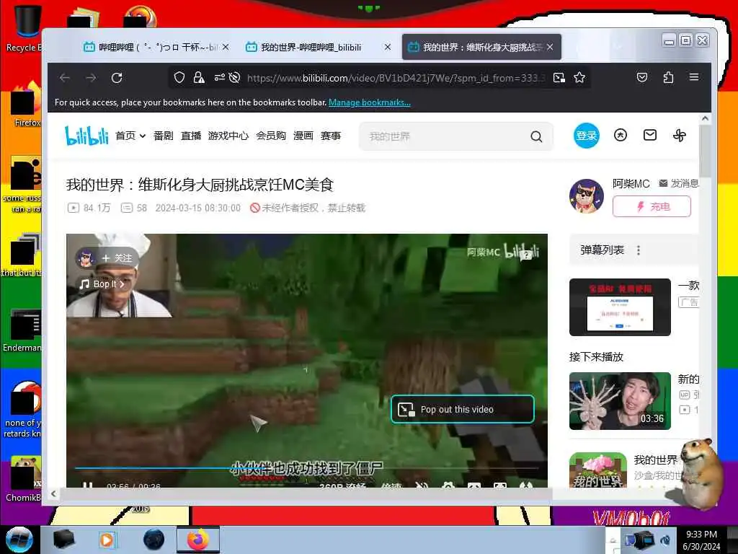Open 会员购 navigation item
738x554 pixels.
tap(271, 136)
